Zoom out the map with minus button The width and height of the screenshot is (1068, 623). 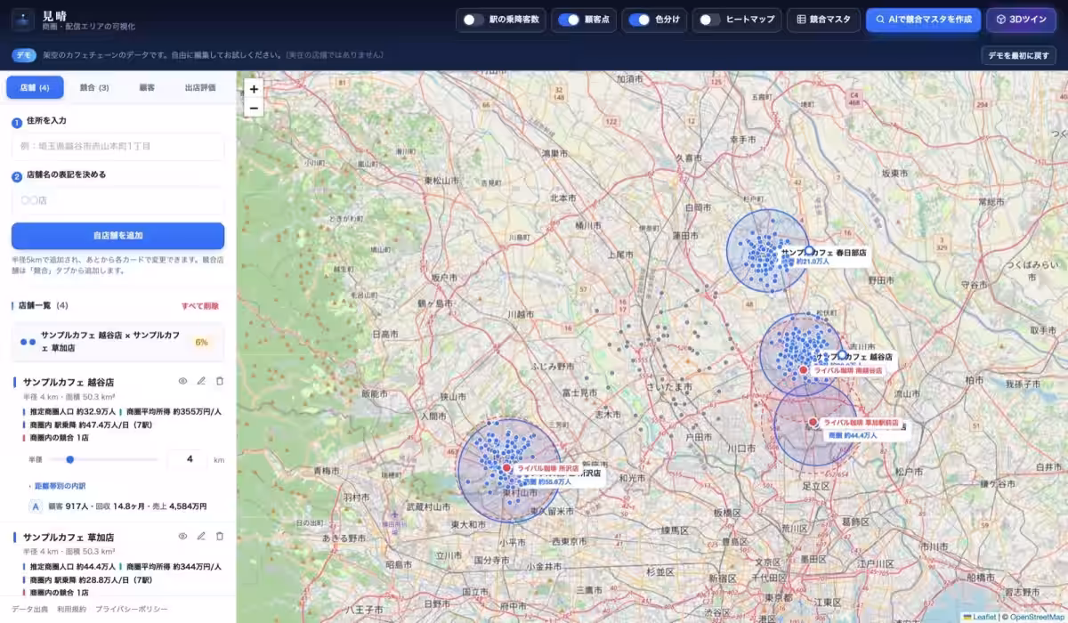click(254, 109)
